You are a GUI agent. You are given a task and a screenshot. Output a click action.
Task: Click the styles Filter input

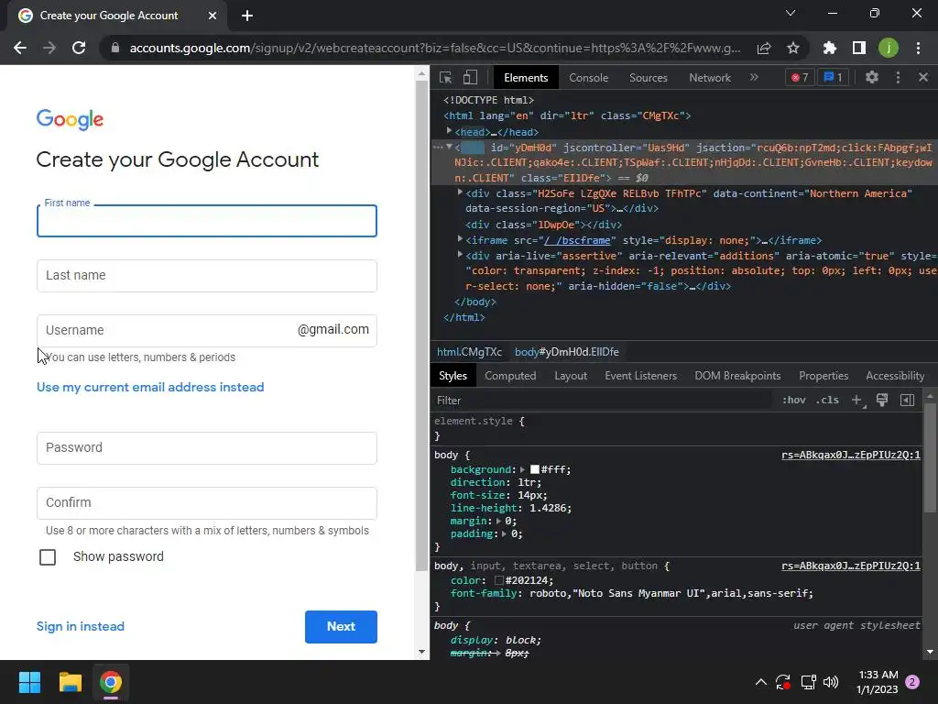604,400
